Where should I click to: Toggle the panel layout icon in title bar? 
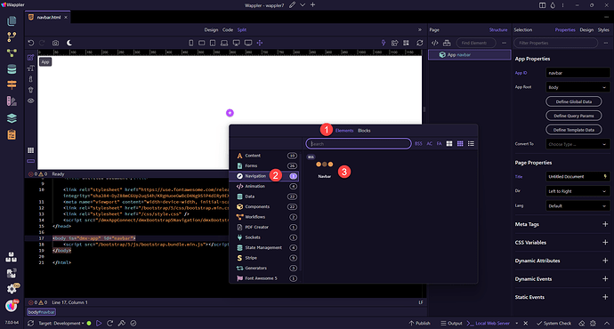[542, 5]
